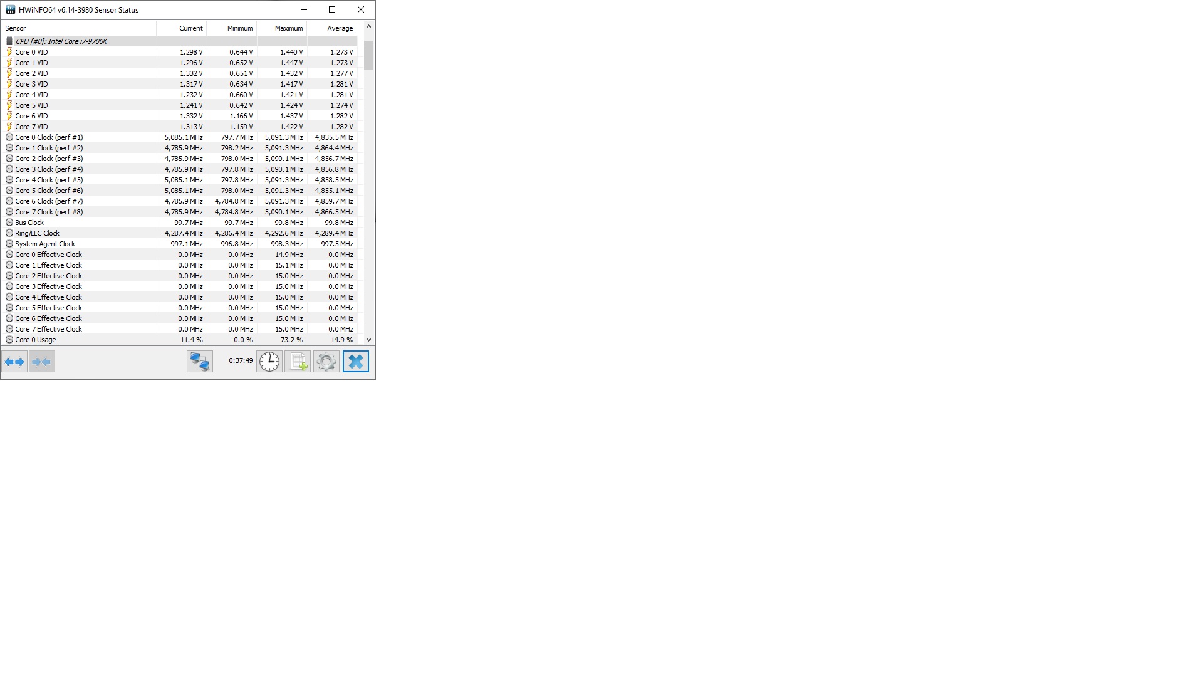Open remote network monitoring button
Image resolution: width=1203 pixels, height=677 pixels.
[200, 362]
